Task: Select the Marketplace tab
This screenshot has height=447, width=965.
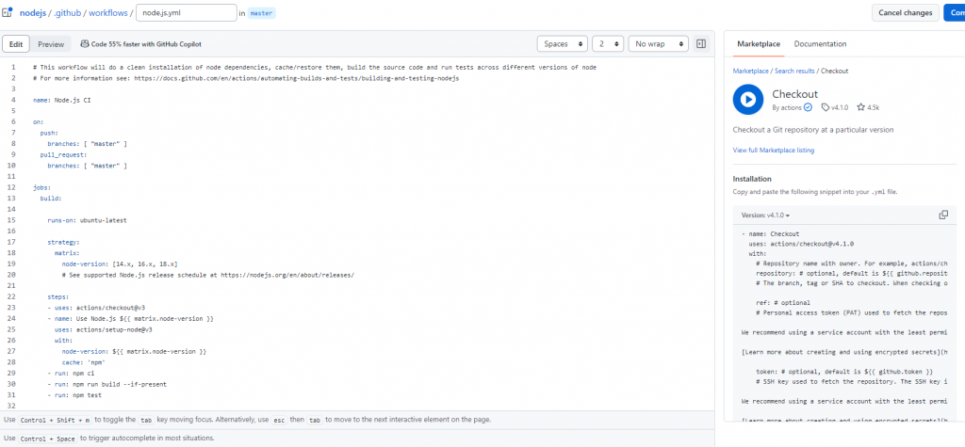Action: point(759,43)
